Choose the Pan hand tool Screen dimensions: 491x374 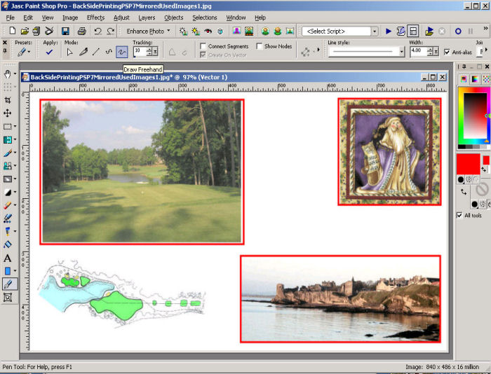pos(8,74)
